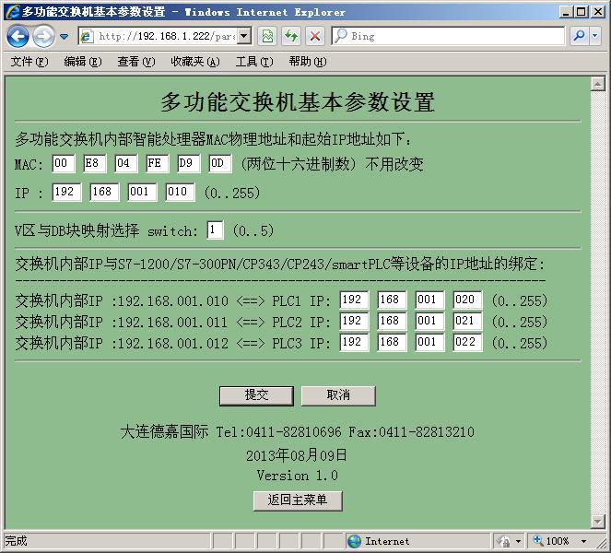Click the Bing search magnifier button

579,37
